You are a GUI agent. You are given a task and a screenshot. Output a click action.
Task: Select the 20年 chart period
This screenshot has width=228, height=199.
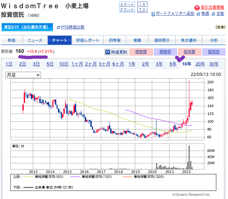tap(200, 64)
